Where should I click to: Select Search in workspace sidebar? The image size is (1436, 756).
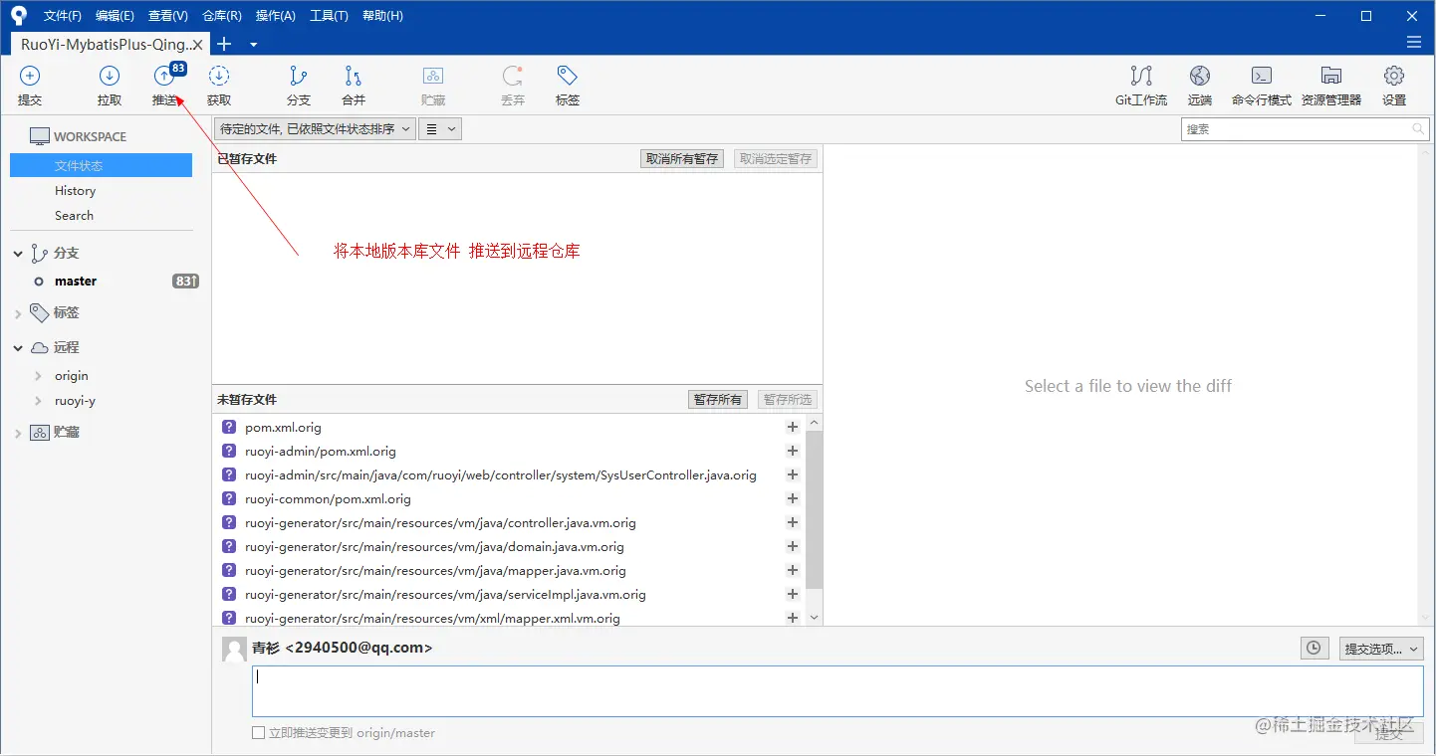tap(74, 215)
